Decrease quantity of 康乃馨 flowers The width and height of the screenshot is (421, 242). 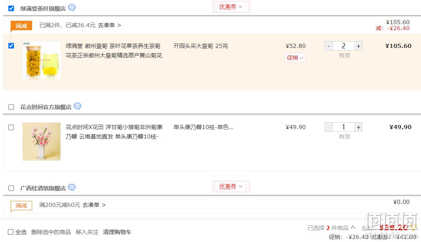pos(329,127)
